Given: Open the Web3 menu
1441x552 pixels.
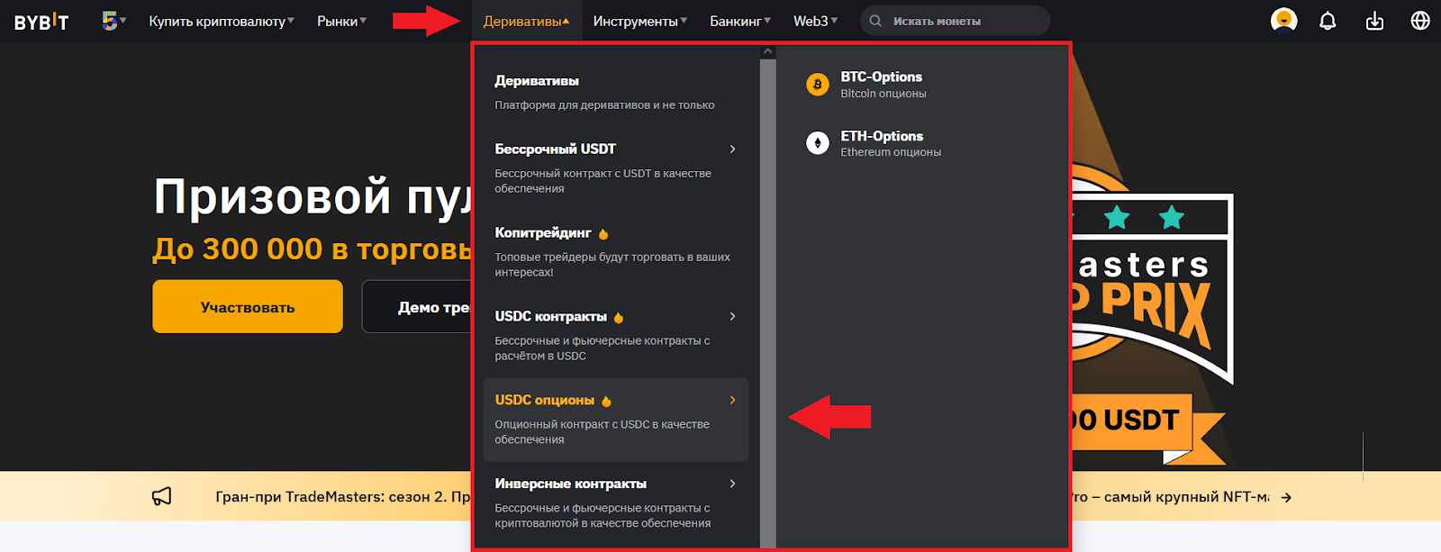Looking at the screenshot, I should pyautogui.click(x=815, y=21).
